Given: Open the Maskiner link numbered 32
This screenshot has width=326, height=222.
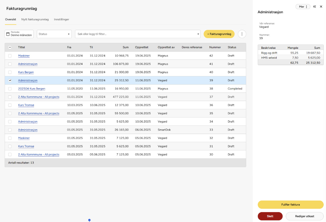Looking at the screenshot, I should (x=24, y=138).
